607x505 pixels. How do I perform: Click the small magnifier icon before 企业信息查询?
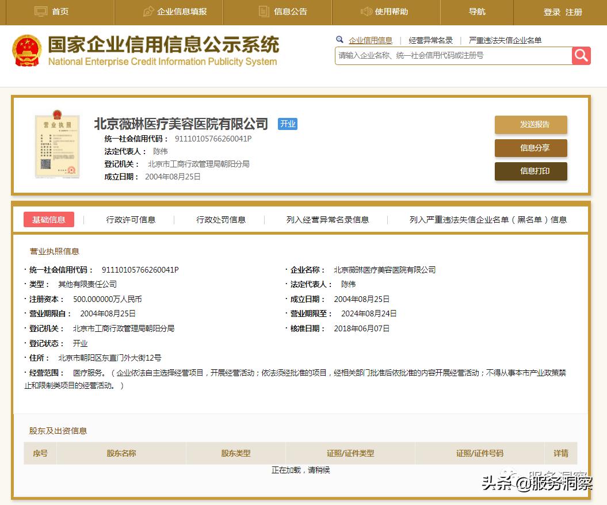(x=341, y=40)
